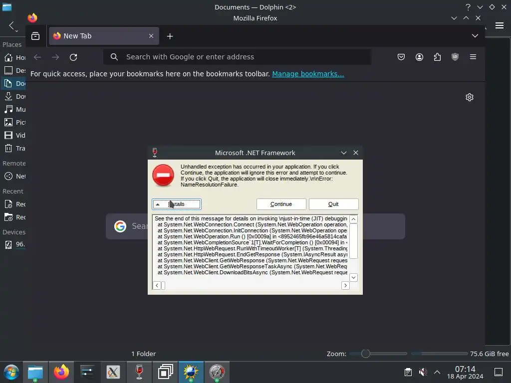Click the uBlock Origin shield icon
The image size is (511, 383).
tap(455, 57)
